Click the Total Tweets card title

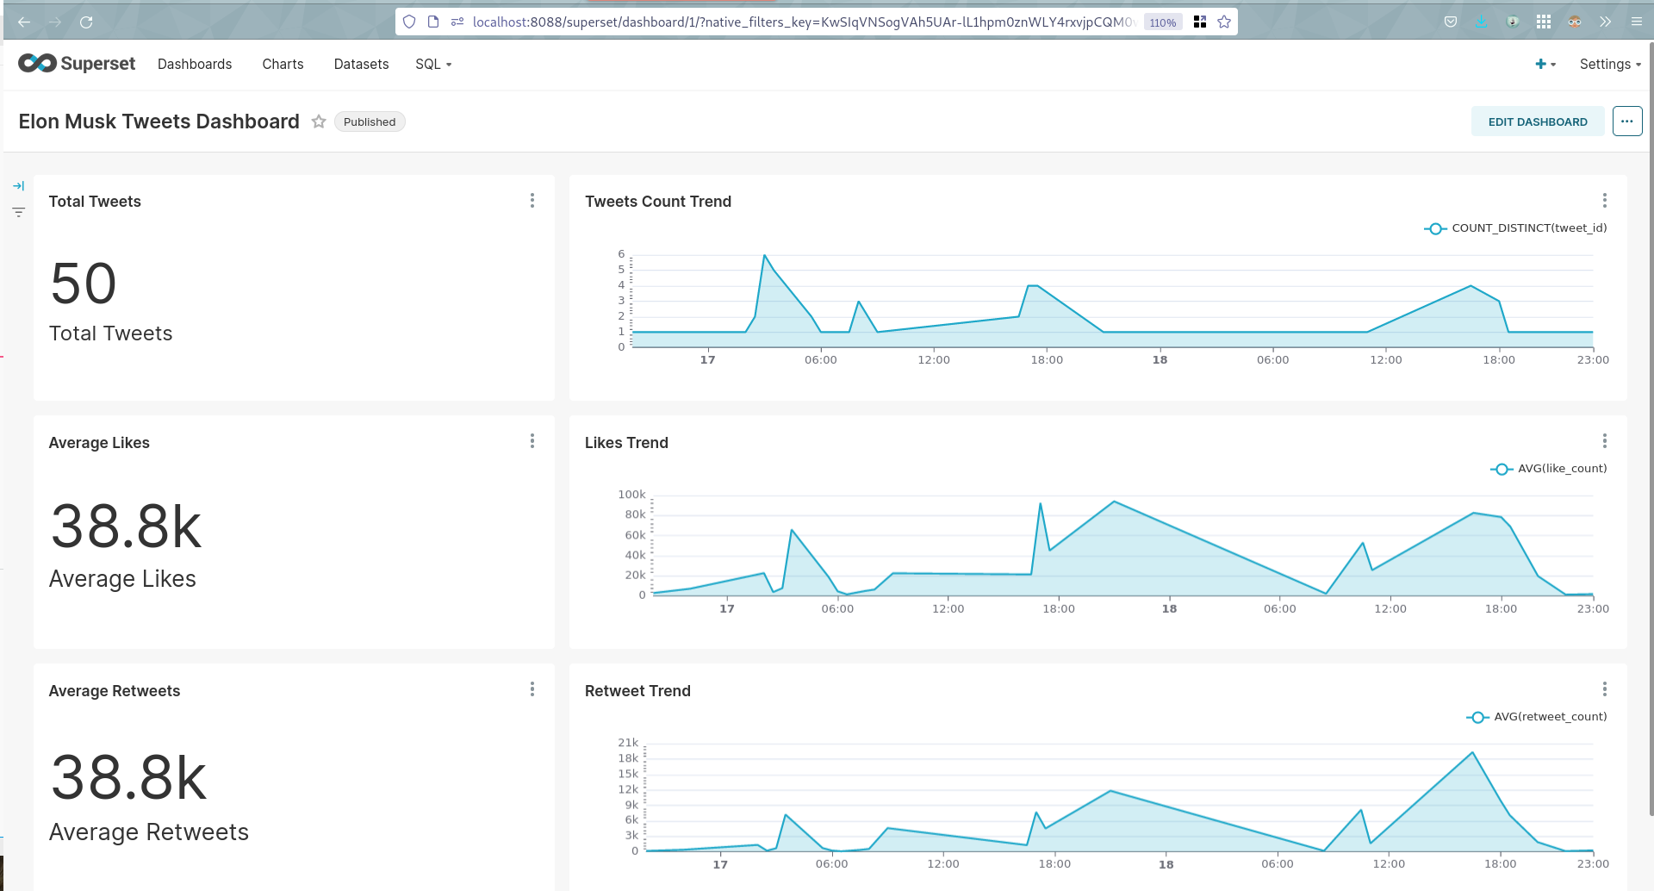tap(95, 202)
